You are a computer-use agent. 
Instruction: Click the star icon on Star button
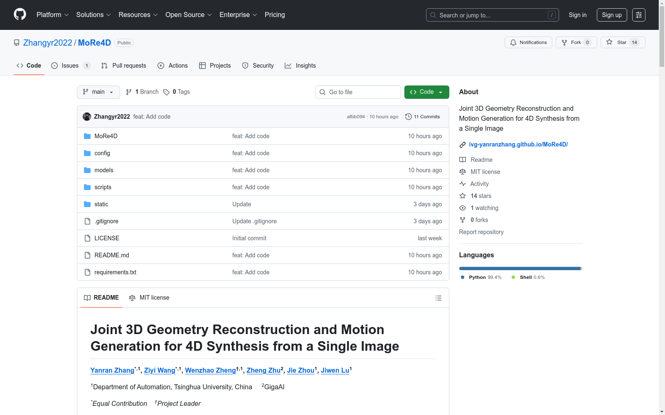609,42
